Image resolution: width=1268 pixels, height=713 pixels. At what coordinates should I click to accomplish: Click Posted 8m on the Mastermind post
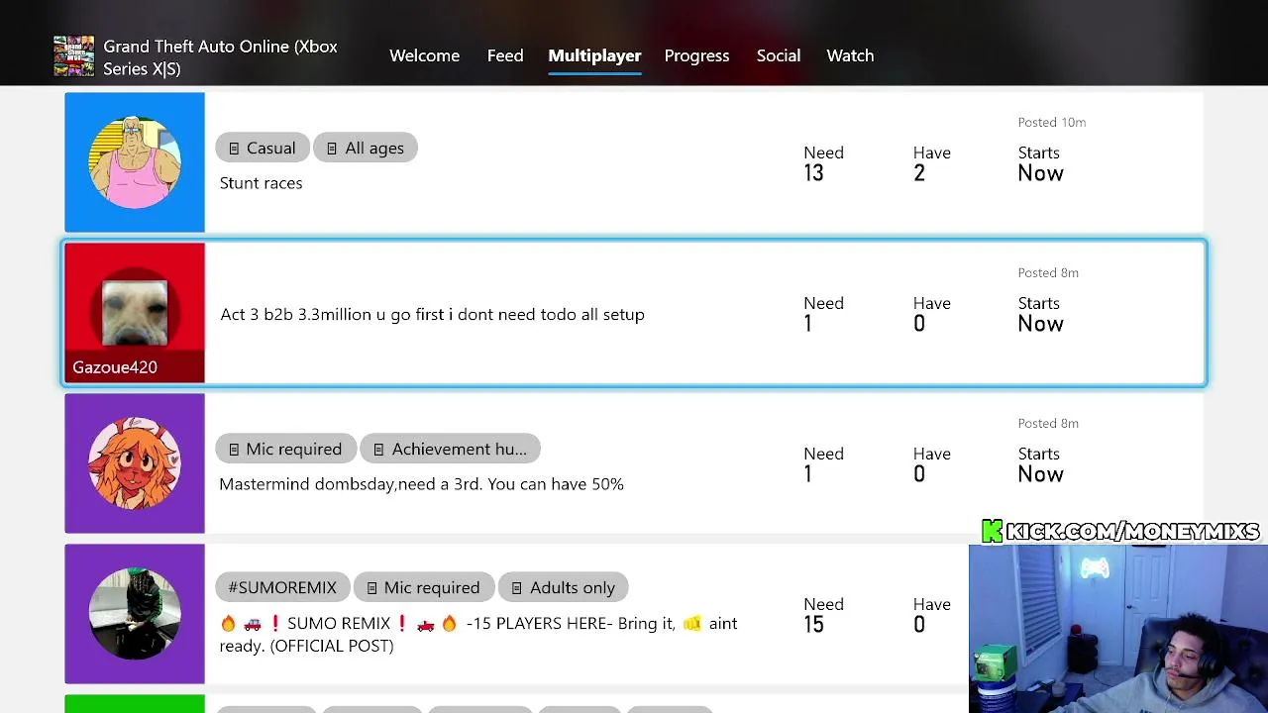click(x=1048, y=423)
